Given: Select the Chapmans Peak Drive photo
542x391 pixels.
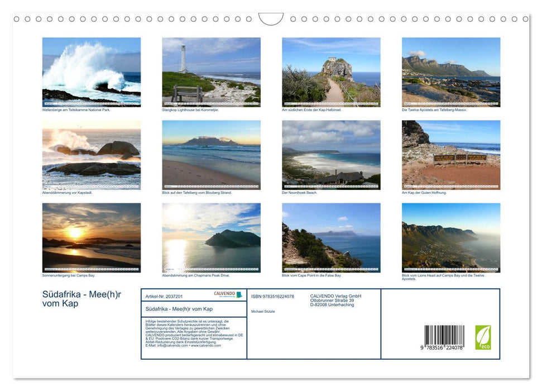Looking at the screenshot, I should (x=211, y=237).
